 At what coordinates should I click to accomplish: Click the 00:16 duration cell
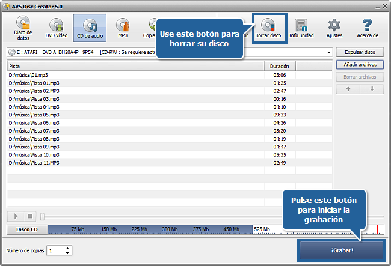(x=280, y=99)
